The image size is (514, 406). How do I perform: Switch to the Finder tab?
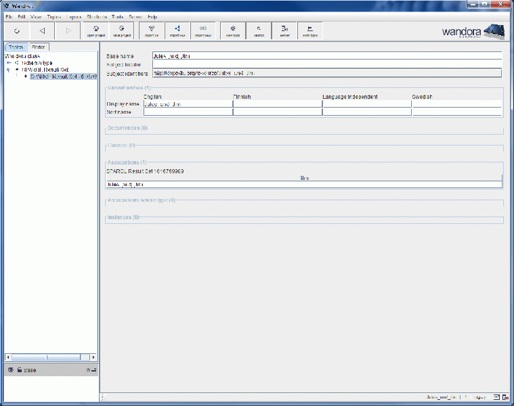(39, 47)
